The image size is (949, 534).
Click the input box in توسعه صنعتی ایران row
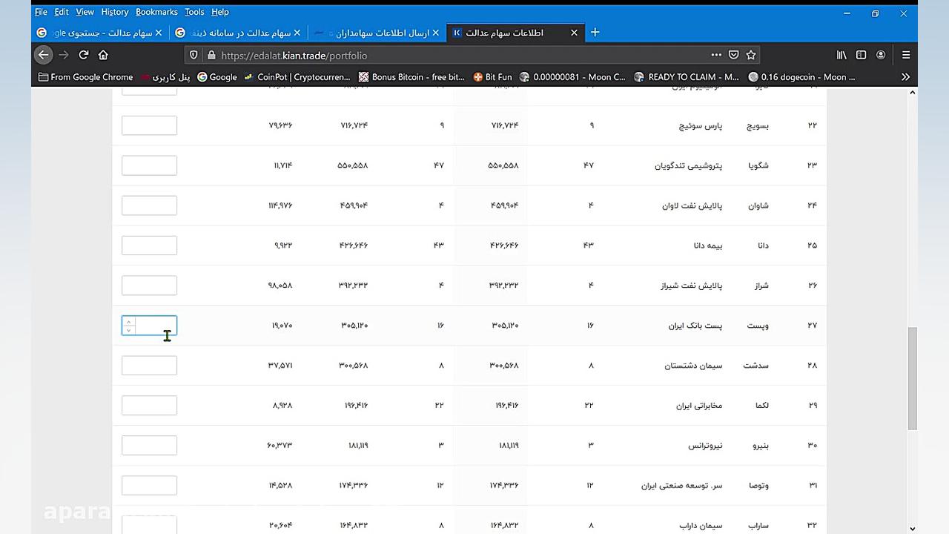click(x=149, y=486)
